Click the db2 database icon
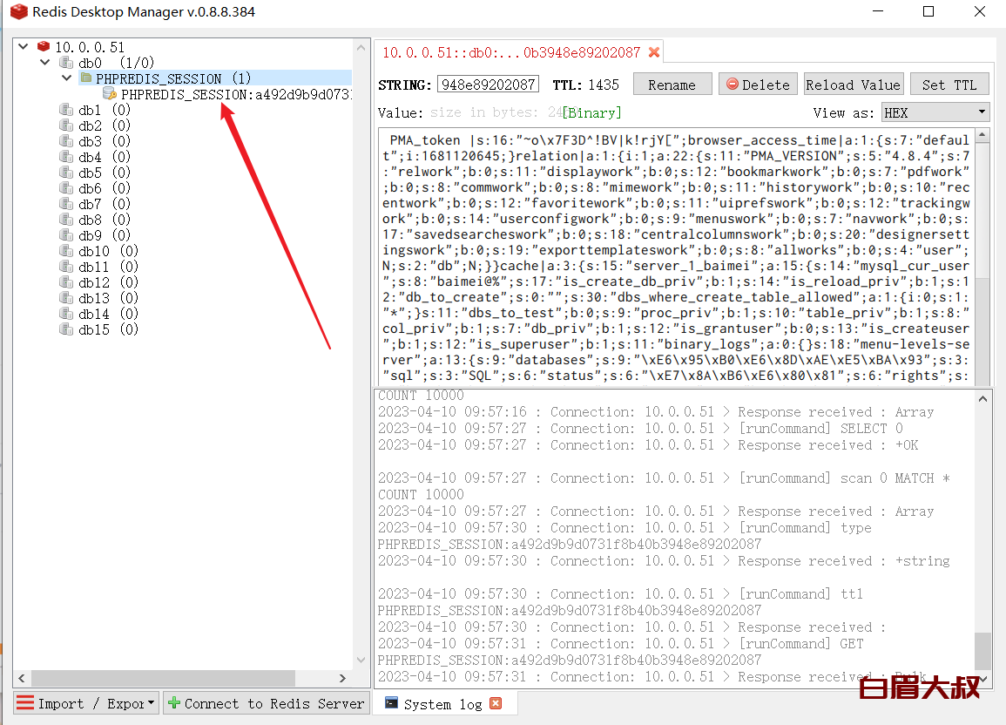Screen dimensions: 1006x725 [x=66, y=125]
